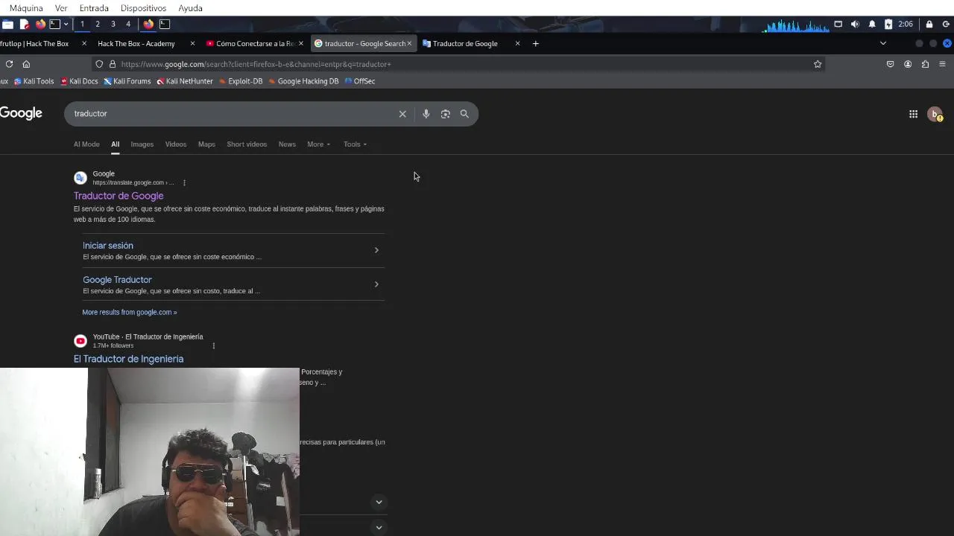Viewport: 954px width, 536px height.
Task: Open the Dispositivos menu
Action: pos(143,8)
